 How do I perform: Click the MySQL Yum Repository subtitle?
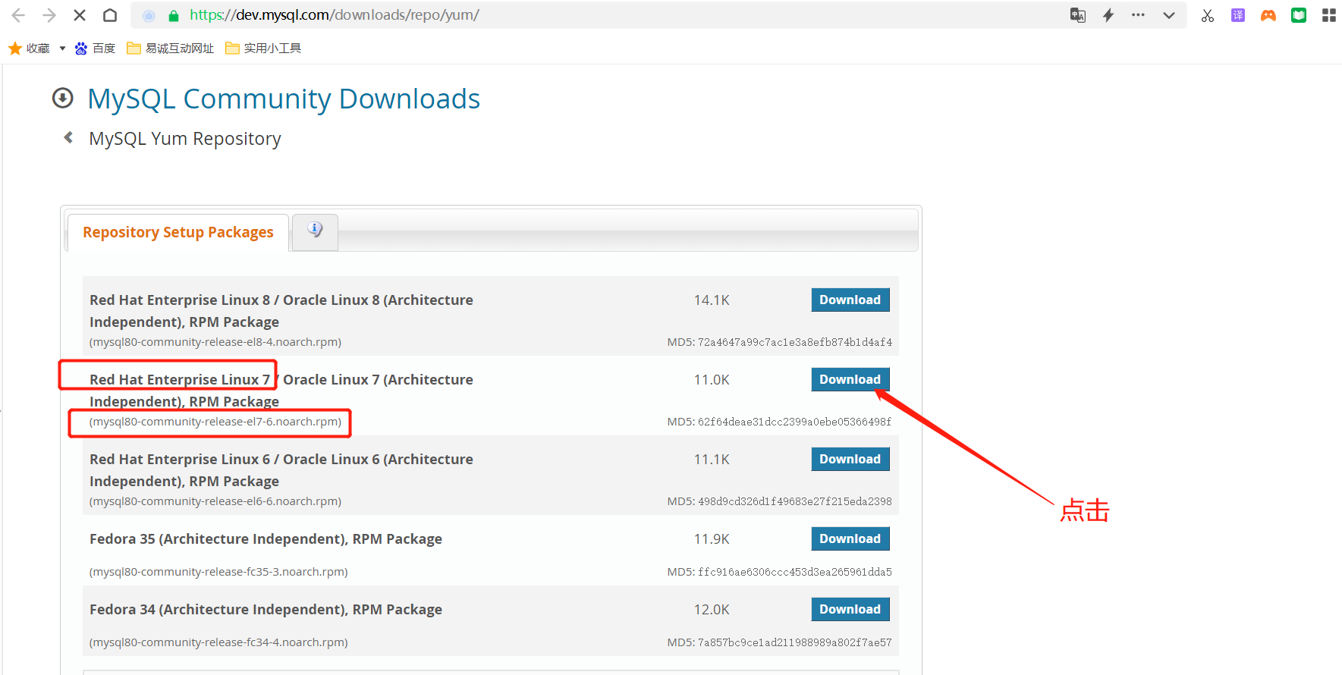pyautogui.click(x=185, y=139)
